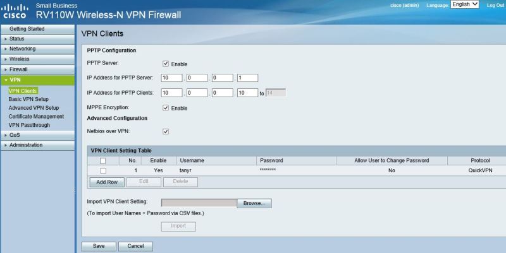Click the Delete button

(180, 182)
